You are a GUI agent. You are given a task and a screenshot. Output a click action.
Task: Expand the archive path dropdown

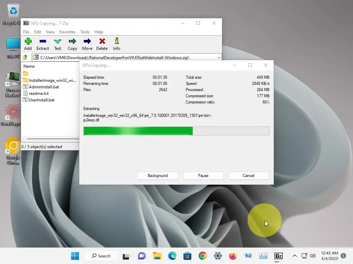pyautogui.click(x=219, y=58)
